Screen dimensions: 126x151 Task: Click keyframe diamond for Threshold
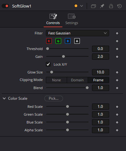(117, 49)
